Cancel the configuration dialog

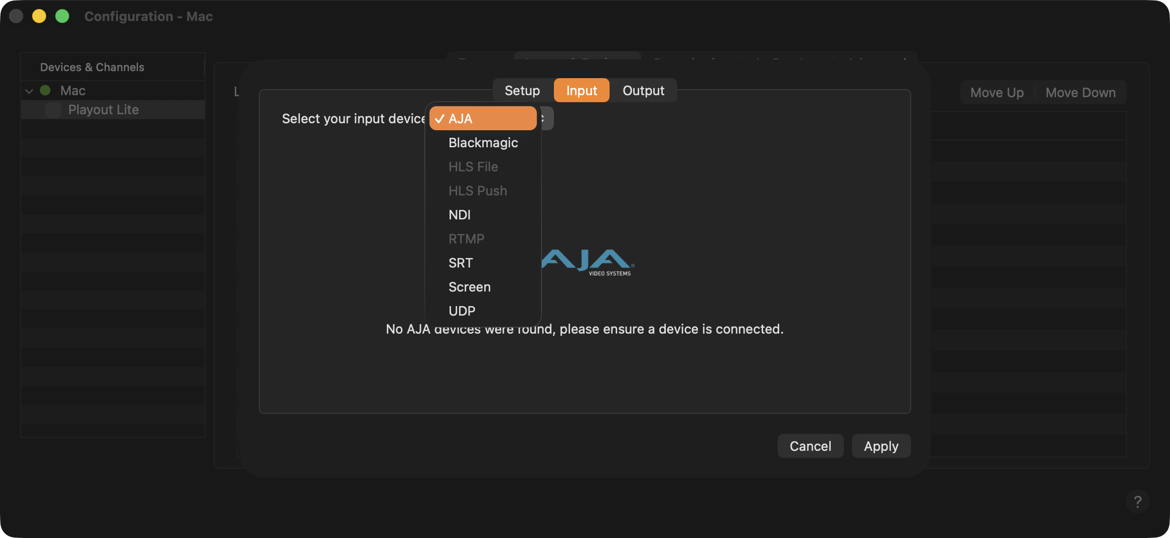pos(810,446)
